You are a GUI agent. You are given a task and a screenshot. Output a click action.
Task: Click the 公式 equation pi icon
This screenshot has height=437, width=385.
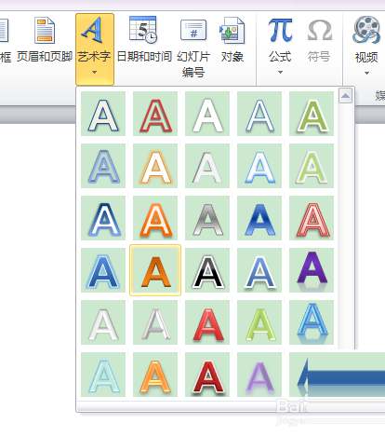pos(280,30)
